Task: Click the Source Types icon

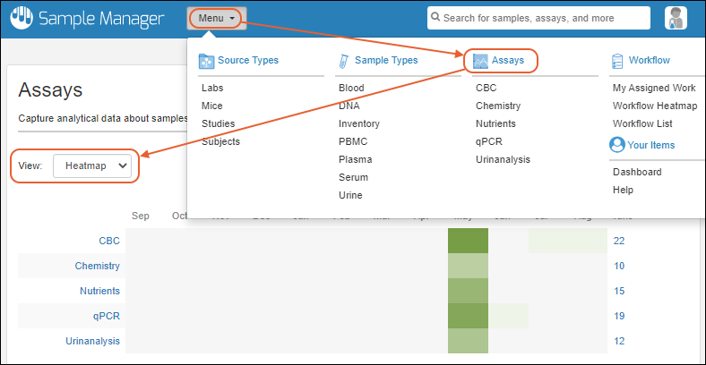Action: [x=206, y=61]
